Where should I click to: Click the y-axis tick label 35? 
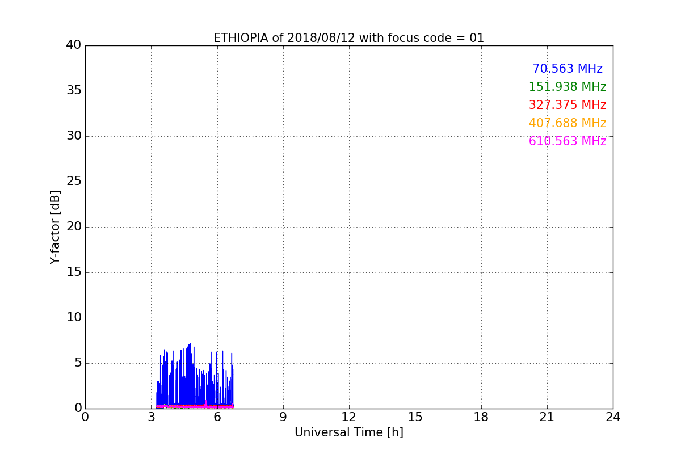pos(74,91)
